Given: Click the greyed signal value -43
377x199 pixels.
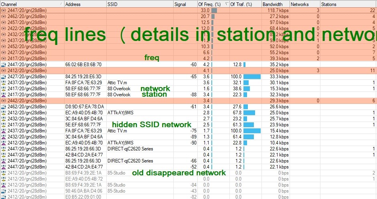Looking at the screenshot, I should pos(193,191).
